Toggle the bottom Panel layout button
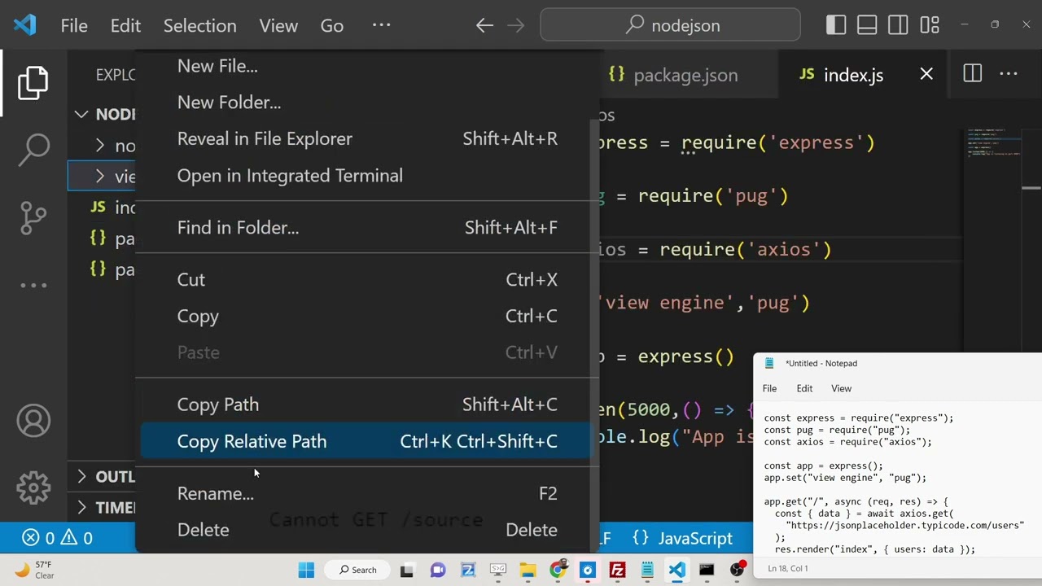 tap(867, 25)
